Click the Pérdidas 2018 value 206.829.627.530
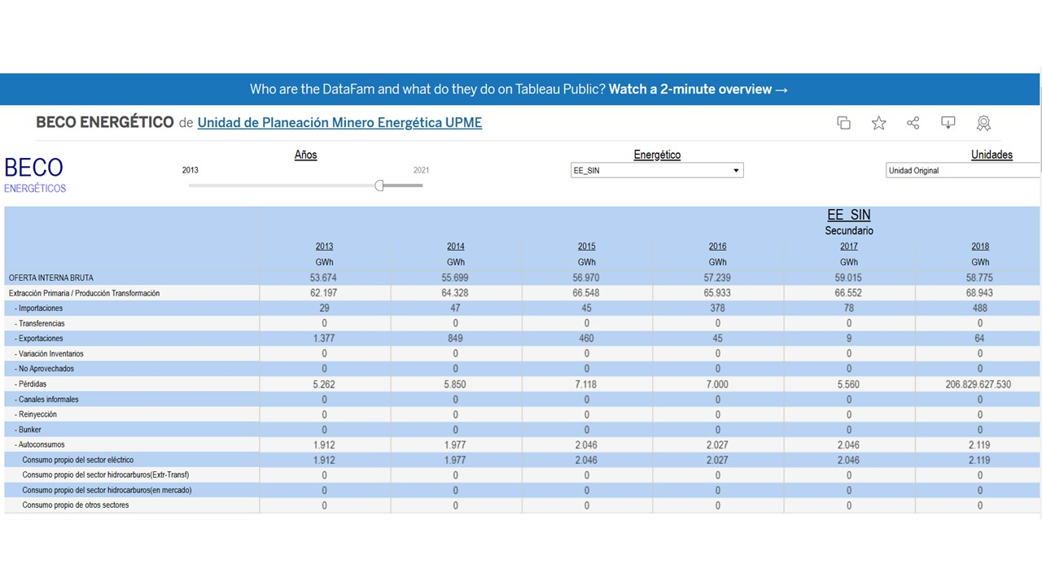Image resolution: width=1042 pixels, height=586 pixels. (979, 384)
